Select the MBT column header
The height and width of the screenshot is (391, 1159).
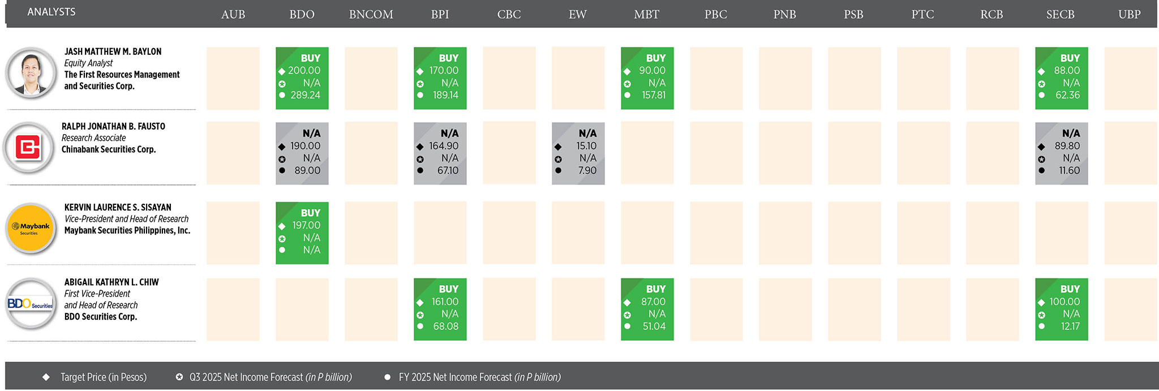click(x=647, y=15)
